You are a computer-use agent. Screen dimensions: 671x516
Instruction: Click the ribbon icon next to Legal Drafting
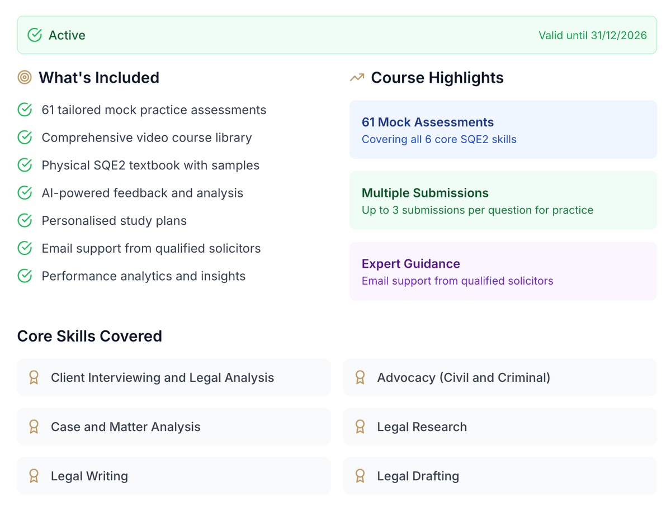360,476
